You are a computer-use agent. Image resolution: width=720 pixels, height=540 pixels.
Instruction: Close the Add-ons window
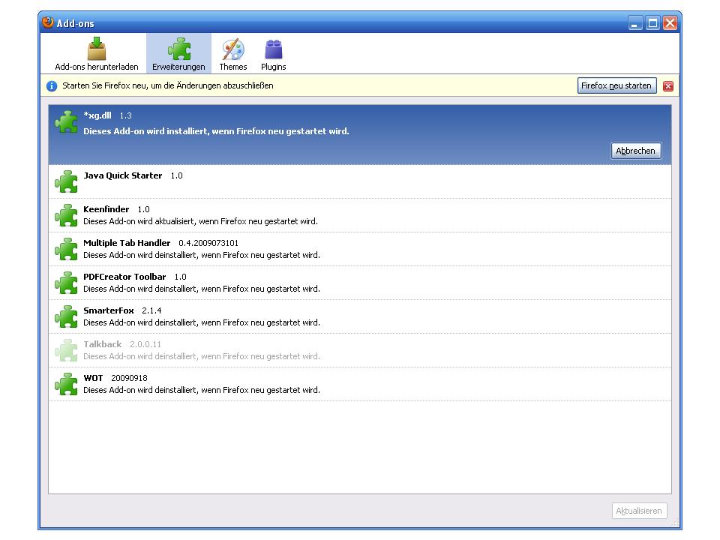pos(670,23)
